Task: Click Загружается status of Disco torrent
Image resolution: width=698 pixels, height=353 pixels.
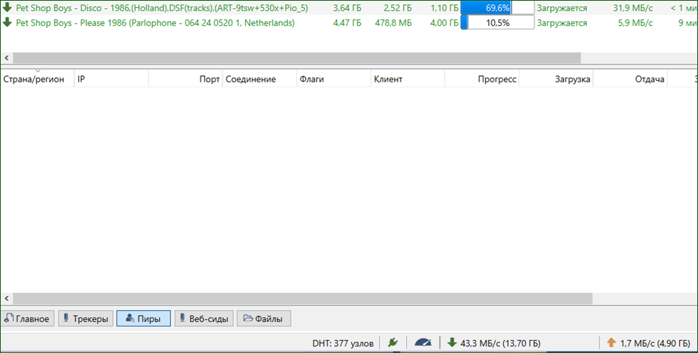Action: 562,8
